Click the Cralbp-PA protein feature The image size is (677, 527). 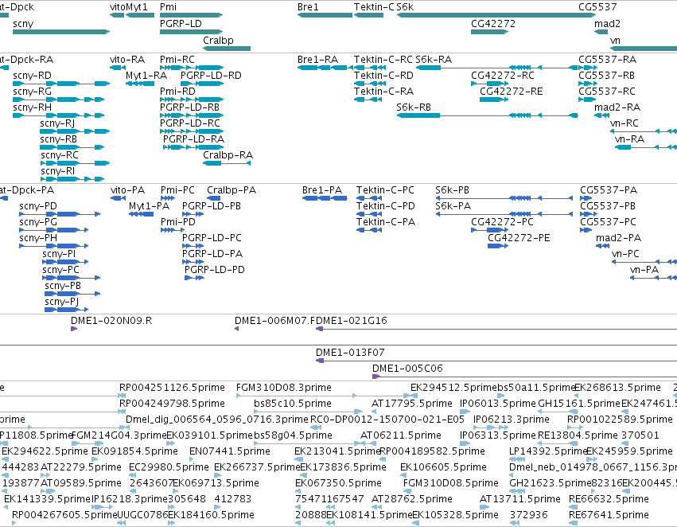214,198
